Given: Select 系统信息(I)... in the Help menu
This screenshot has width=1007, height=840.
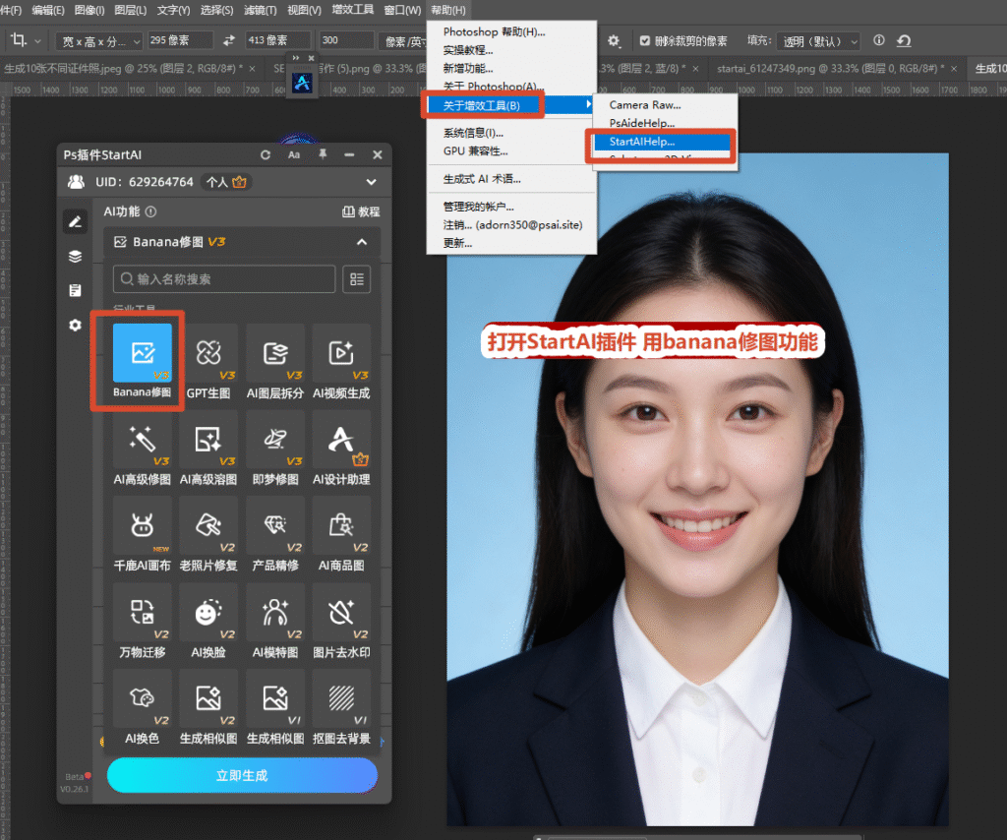Looking at the screenshot, I should tap(473, 133).
